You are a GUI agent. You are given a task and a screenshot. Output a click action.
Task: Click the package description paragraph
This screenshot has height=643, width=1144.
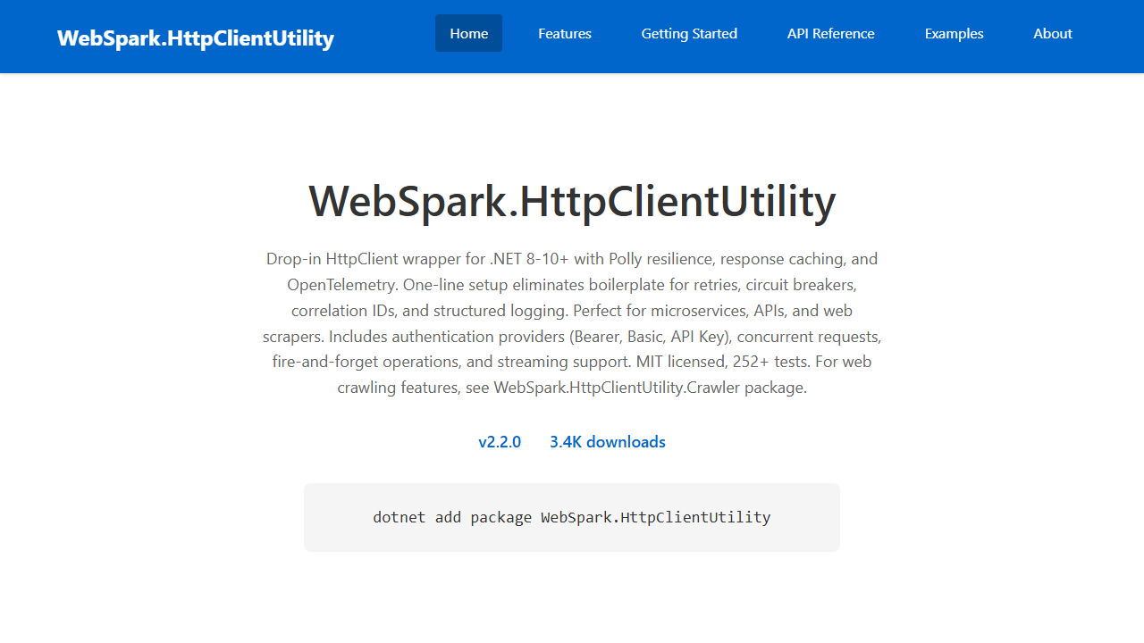coord(571,322)
